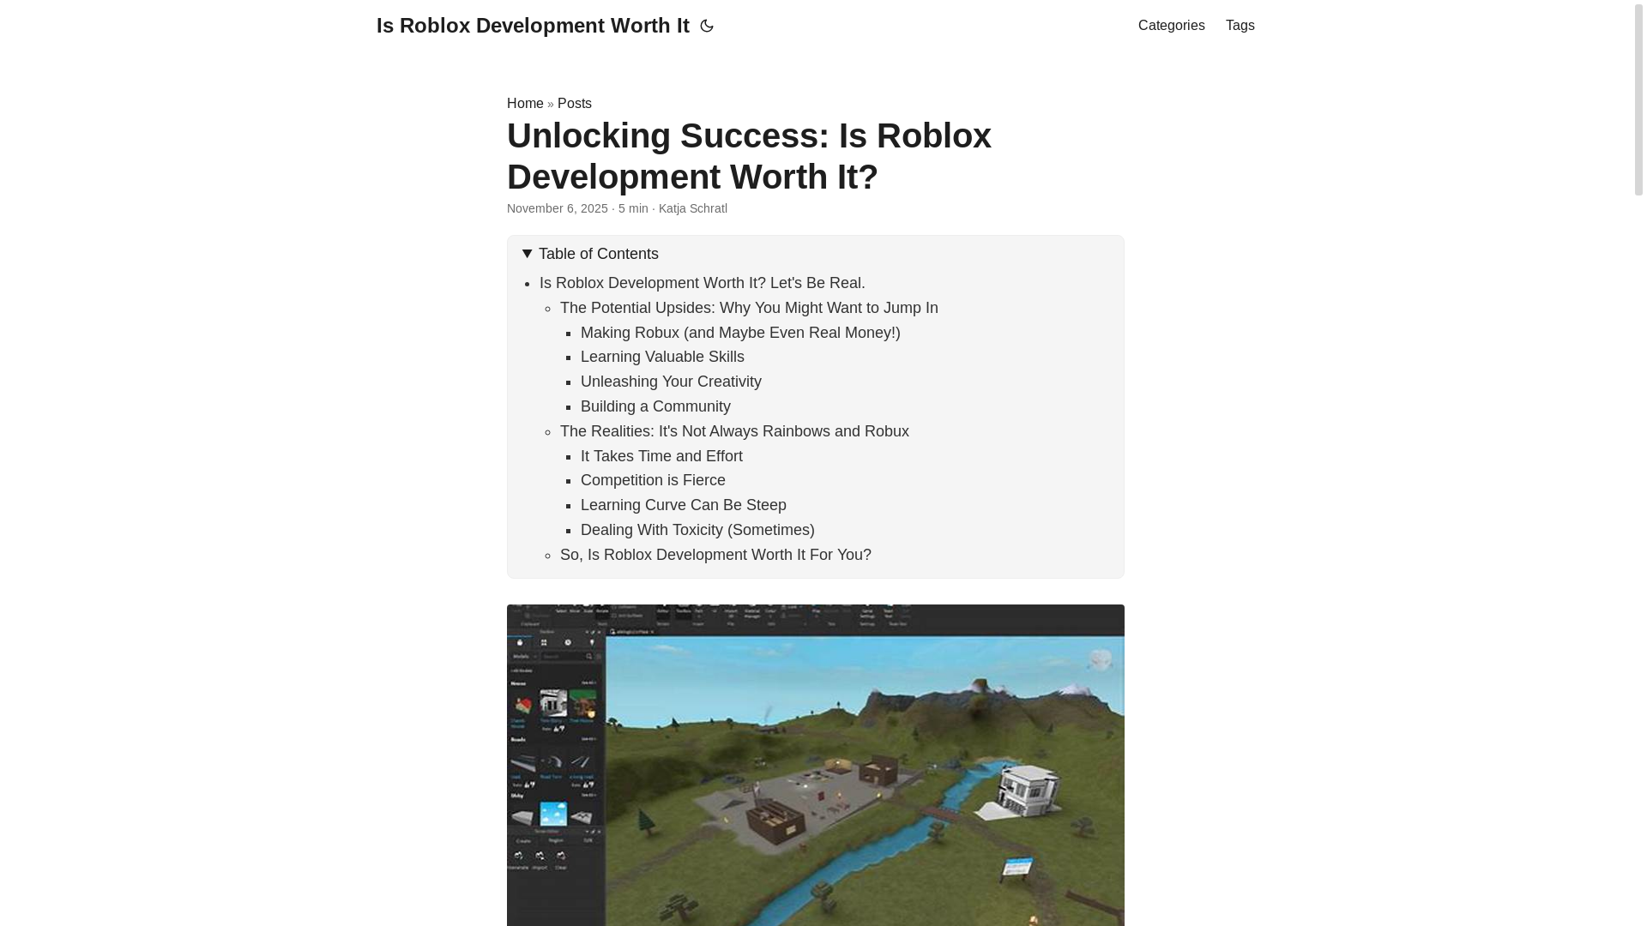Jump to 'Building a Community'
The width and height of the screenshot is (1647, 926).
(655, 406)
